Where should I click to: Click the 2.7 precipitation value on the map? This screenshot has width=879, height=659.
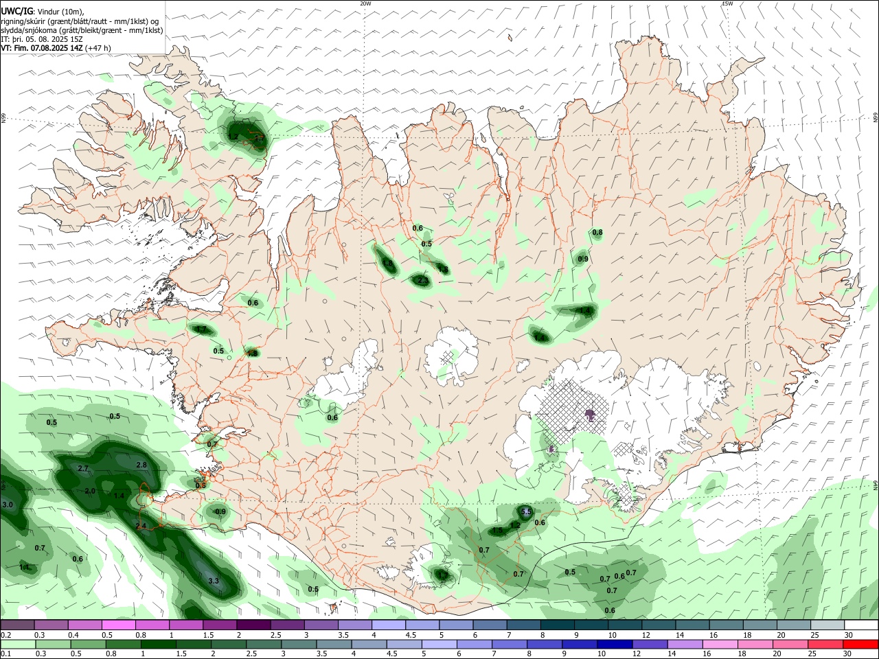pyautogui.click(x=83, y=468)
